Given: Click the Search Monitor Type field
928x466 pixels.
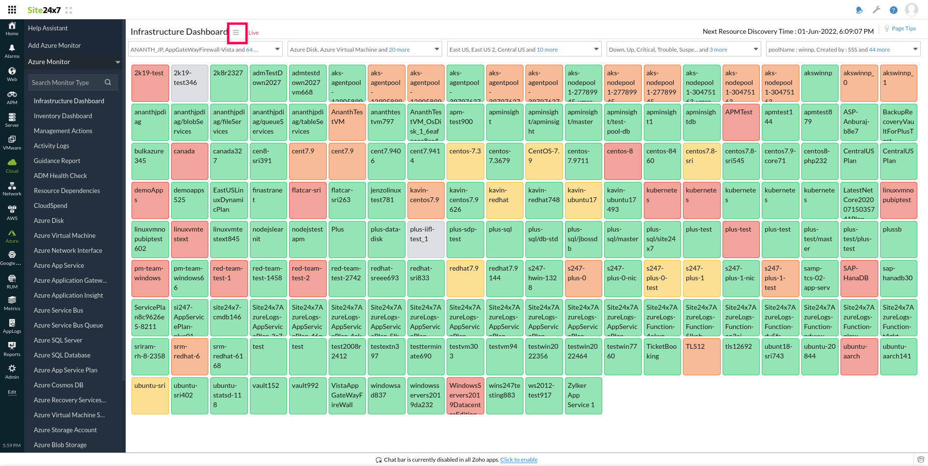Looking at the screenshot, I should click(66, 82).
